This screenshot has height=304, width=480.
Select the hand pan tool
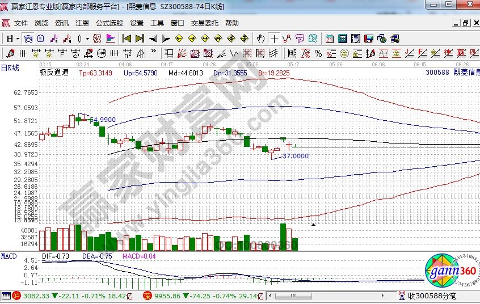pos(260,39)
